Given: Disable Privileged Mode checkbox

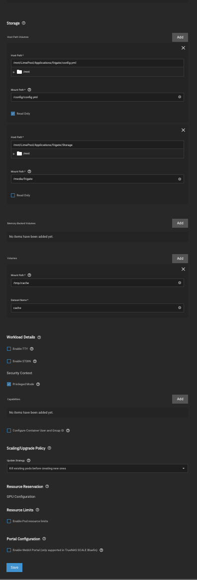Looking at the screenshot, I should click(9, 384).
